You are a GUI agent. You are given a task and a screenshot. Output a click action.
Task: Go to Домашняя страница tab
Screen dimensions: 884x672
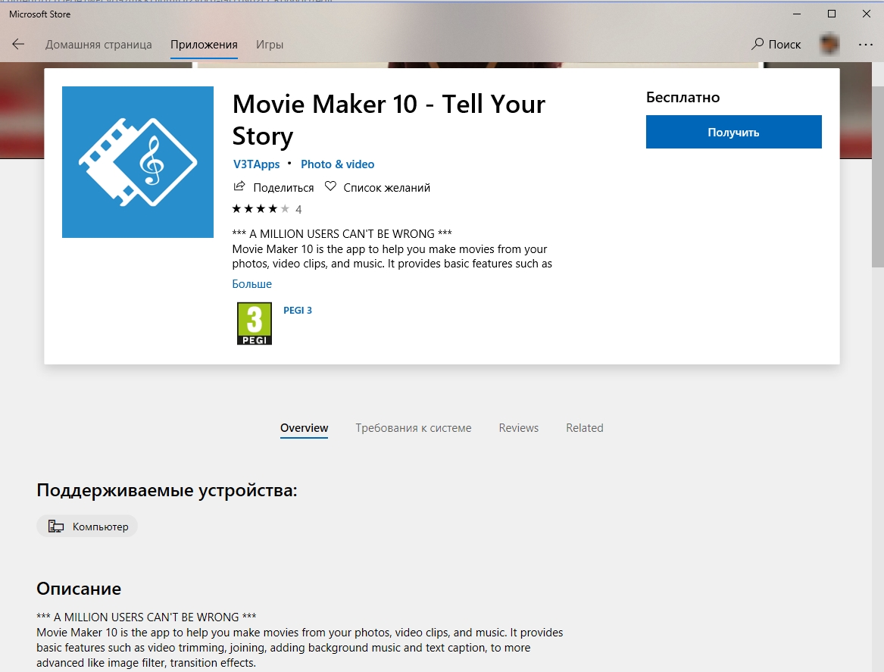98,45
